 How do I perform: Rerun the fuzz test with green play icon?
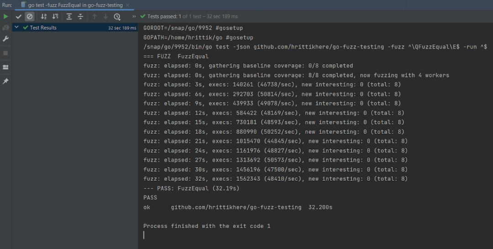click(5, 16)
